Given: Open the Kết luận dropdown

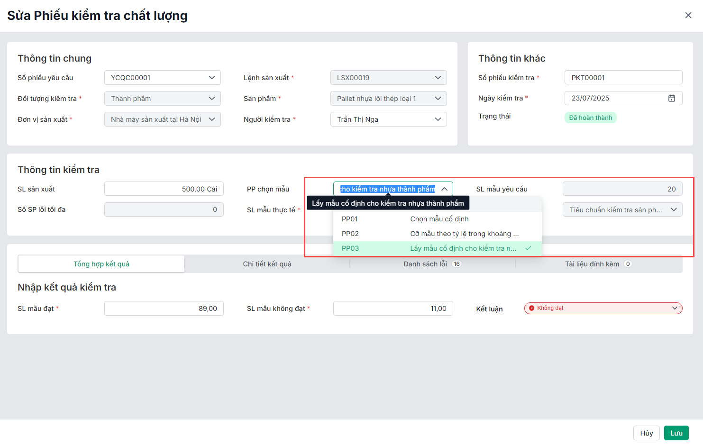Looking at the screenshot, I should (674, 308).
